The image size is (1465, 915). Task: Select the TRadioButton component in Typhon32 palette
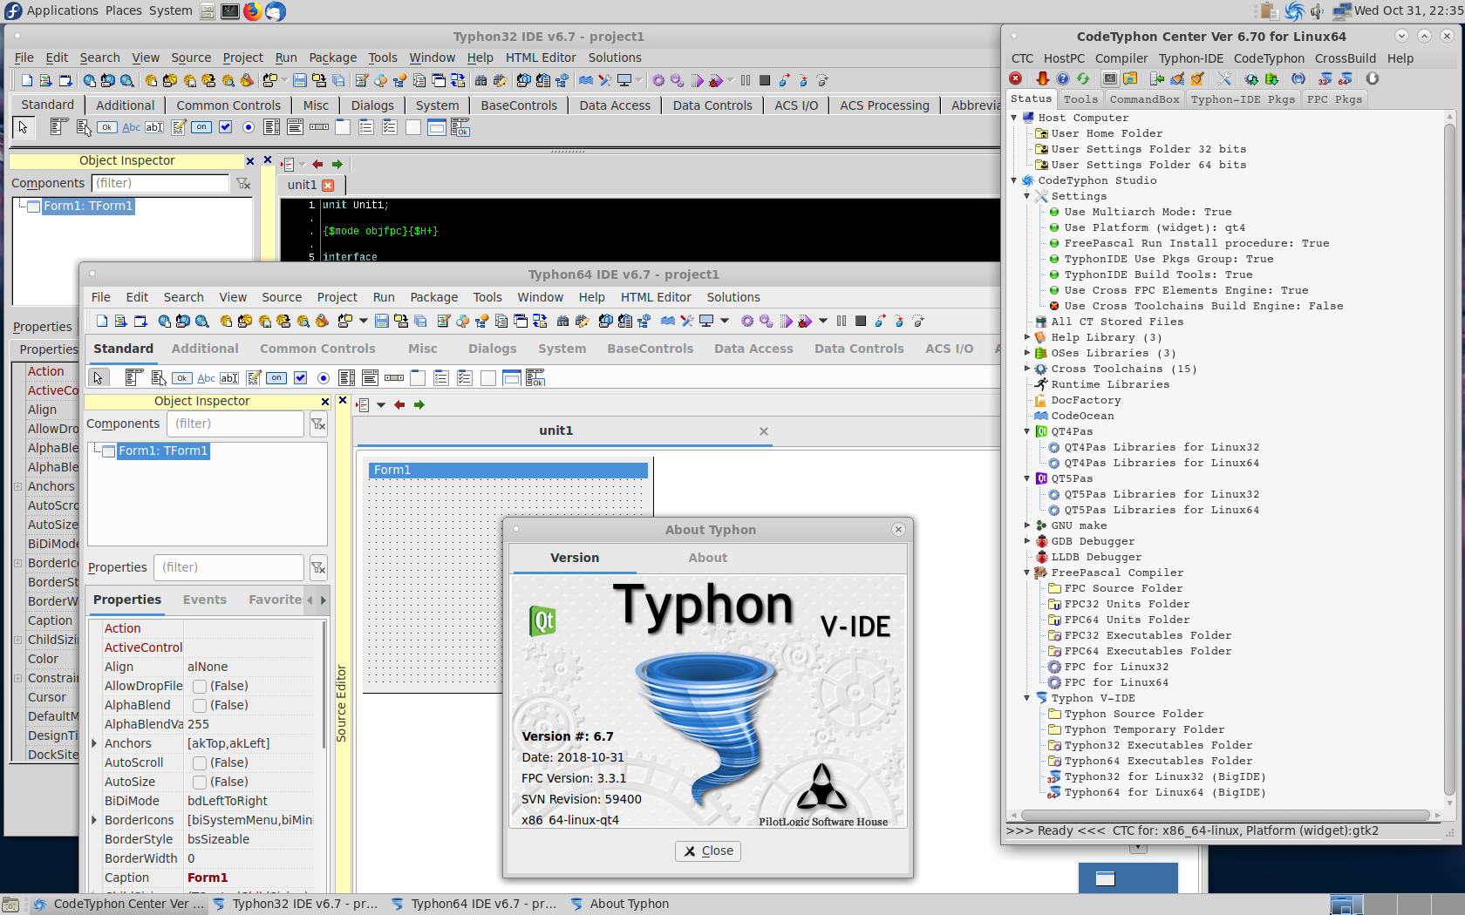[x=249, y=127]
